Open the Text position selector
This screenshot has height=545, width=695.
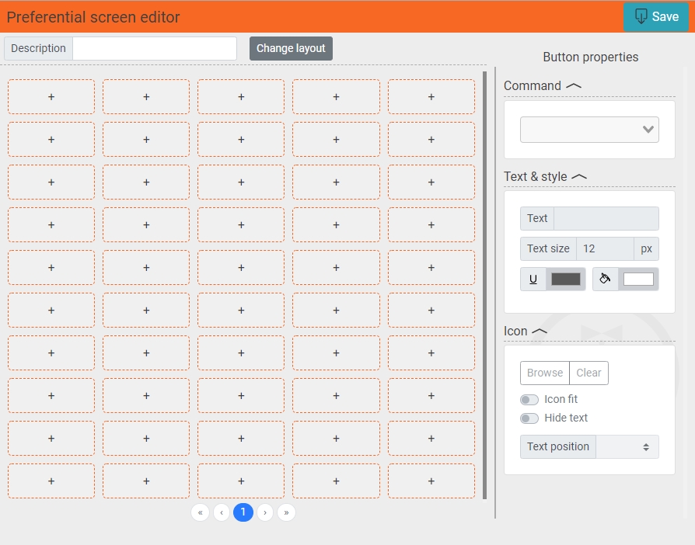627,447
